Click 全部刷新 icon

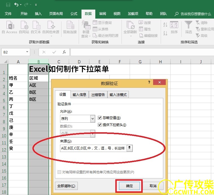[130, 29]
